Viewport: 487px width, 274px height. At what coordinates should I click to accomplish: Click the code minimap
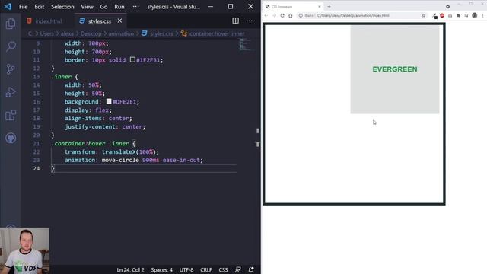pos(246,44)
